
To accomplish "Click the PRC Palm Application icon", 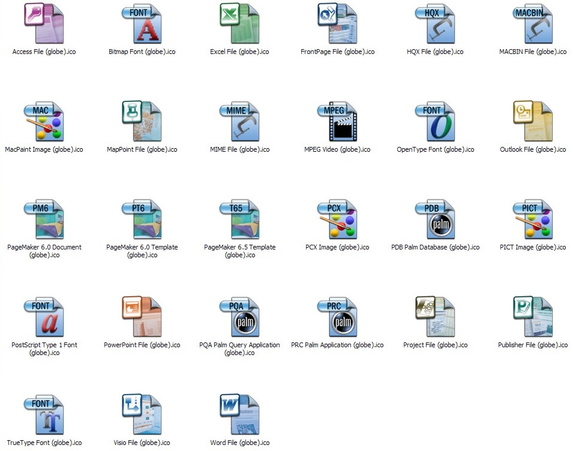I will pos(337,317).
